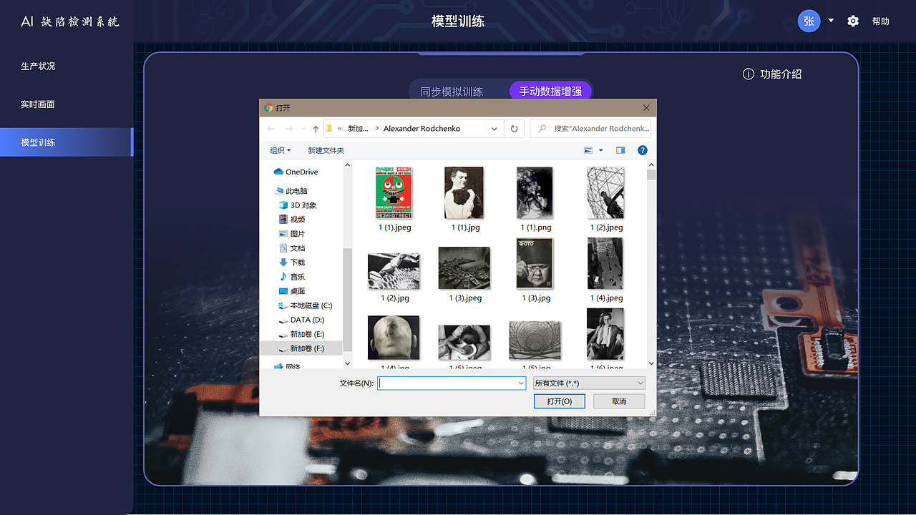Select the bald head photo thumbnail
916x515 pixels.
394,338
